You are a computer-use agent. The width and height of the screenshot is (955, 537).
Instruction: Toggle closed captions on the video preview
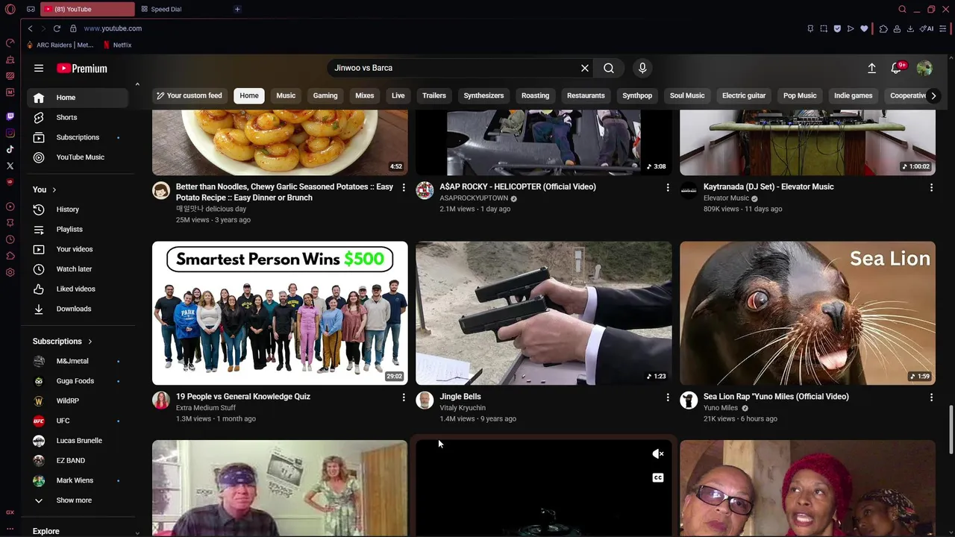658,477
